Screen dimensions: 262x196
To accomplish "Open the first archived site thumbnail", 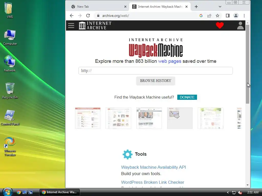I will [x=88, y=118].
